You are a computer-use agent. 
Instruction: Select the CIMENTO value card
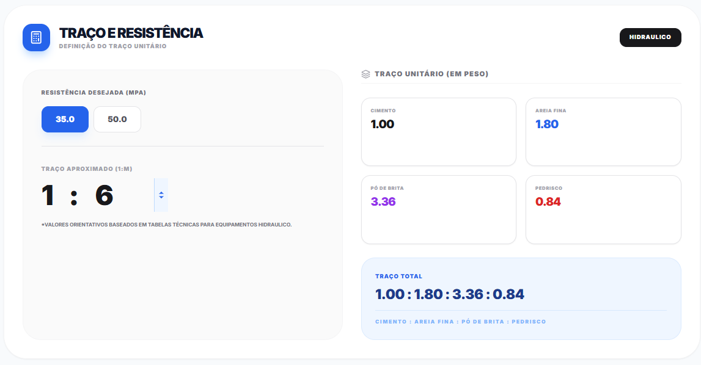pyautogui.click(x=438, y=131)
